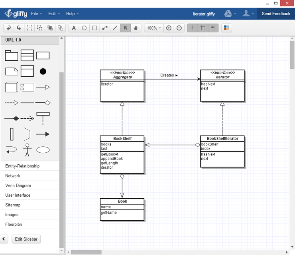
Task: Open the File menu
Action: pyautogui.click(x=37, y=14)
